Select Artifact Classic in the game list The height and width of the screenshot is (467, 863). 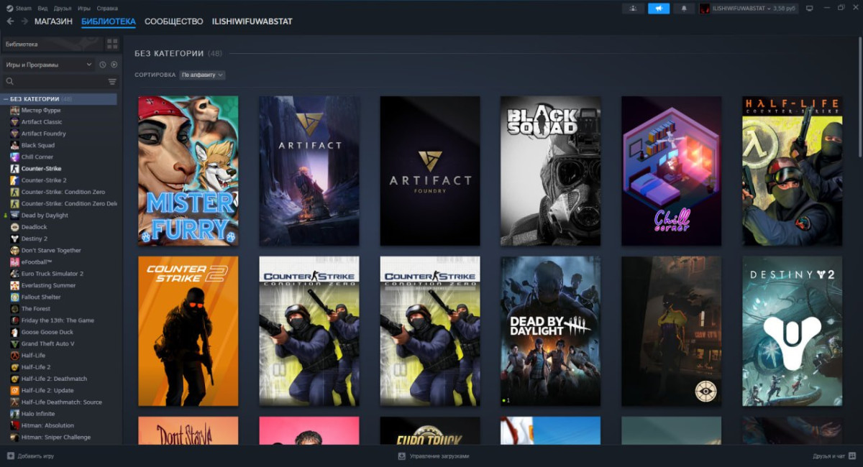click(x=42, y=122)
